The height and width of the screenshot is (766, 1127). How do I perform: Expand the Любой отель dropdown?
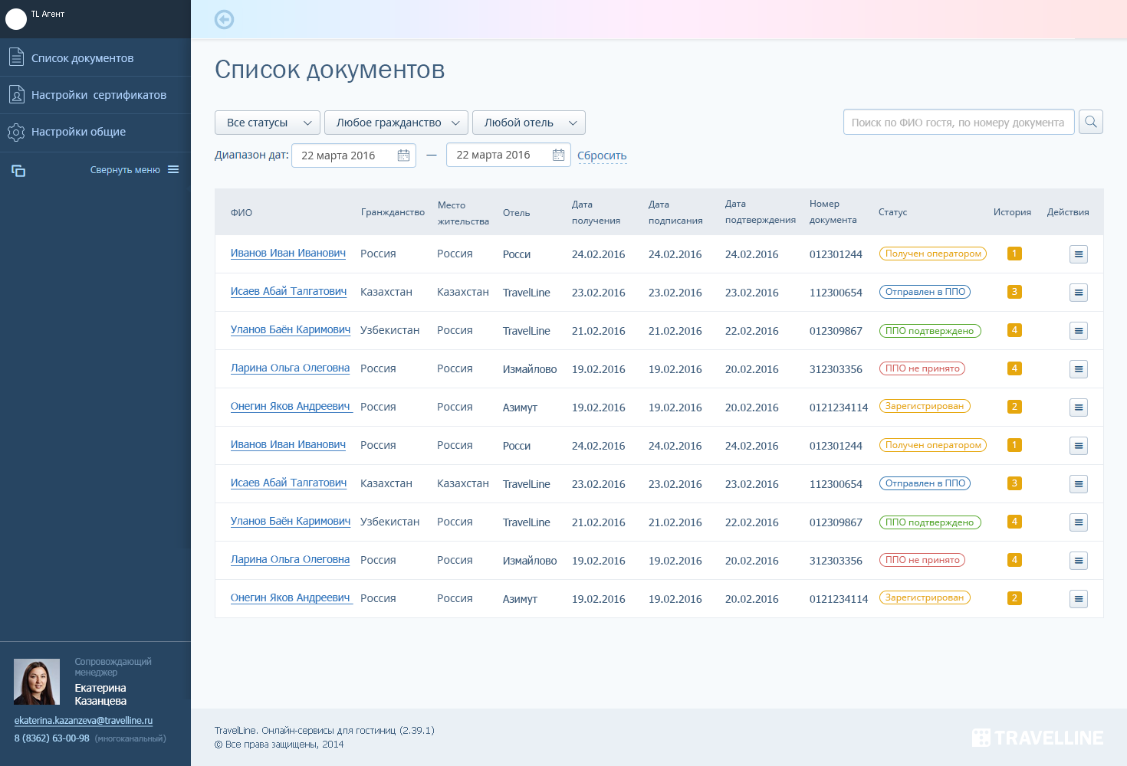pyautogui.click(x=529, y=123)
